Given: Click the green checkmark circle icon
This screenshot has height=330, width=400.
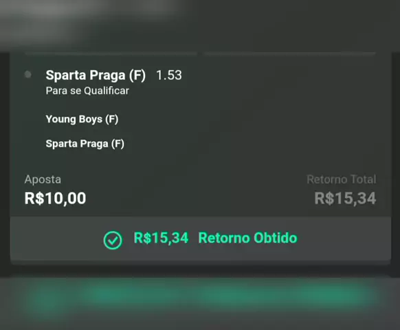Looking at the screenshot, I should pos(113,240).
